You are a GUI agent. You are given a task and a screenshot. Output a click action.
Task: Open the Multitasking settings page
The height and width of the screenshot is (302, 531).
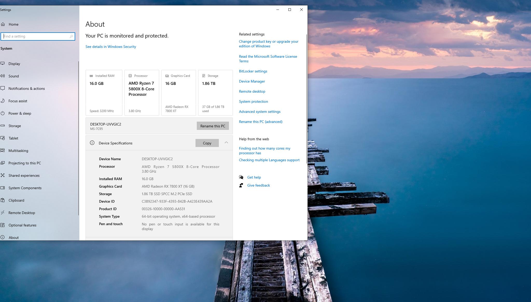[x=18, y=151]
